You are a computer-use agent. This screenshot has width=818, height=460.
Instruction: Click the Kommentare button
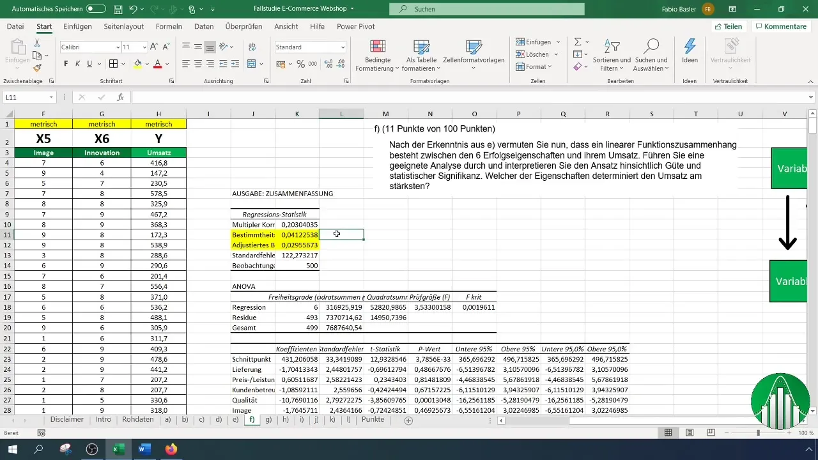tap(781, 26)
